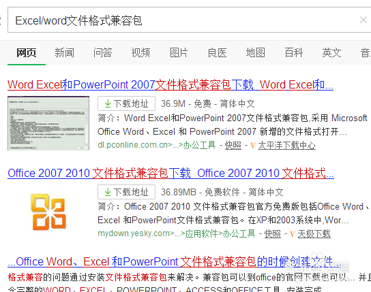Screen dimensions: 371x292
Task: Switch to the 图片 tab
Action: click(179, 52)
